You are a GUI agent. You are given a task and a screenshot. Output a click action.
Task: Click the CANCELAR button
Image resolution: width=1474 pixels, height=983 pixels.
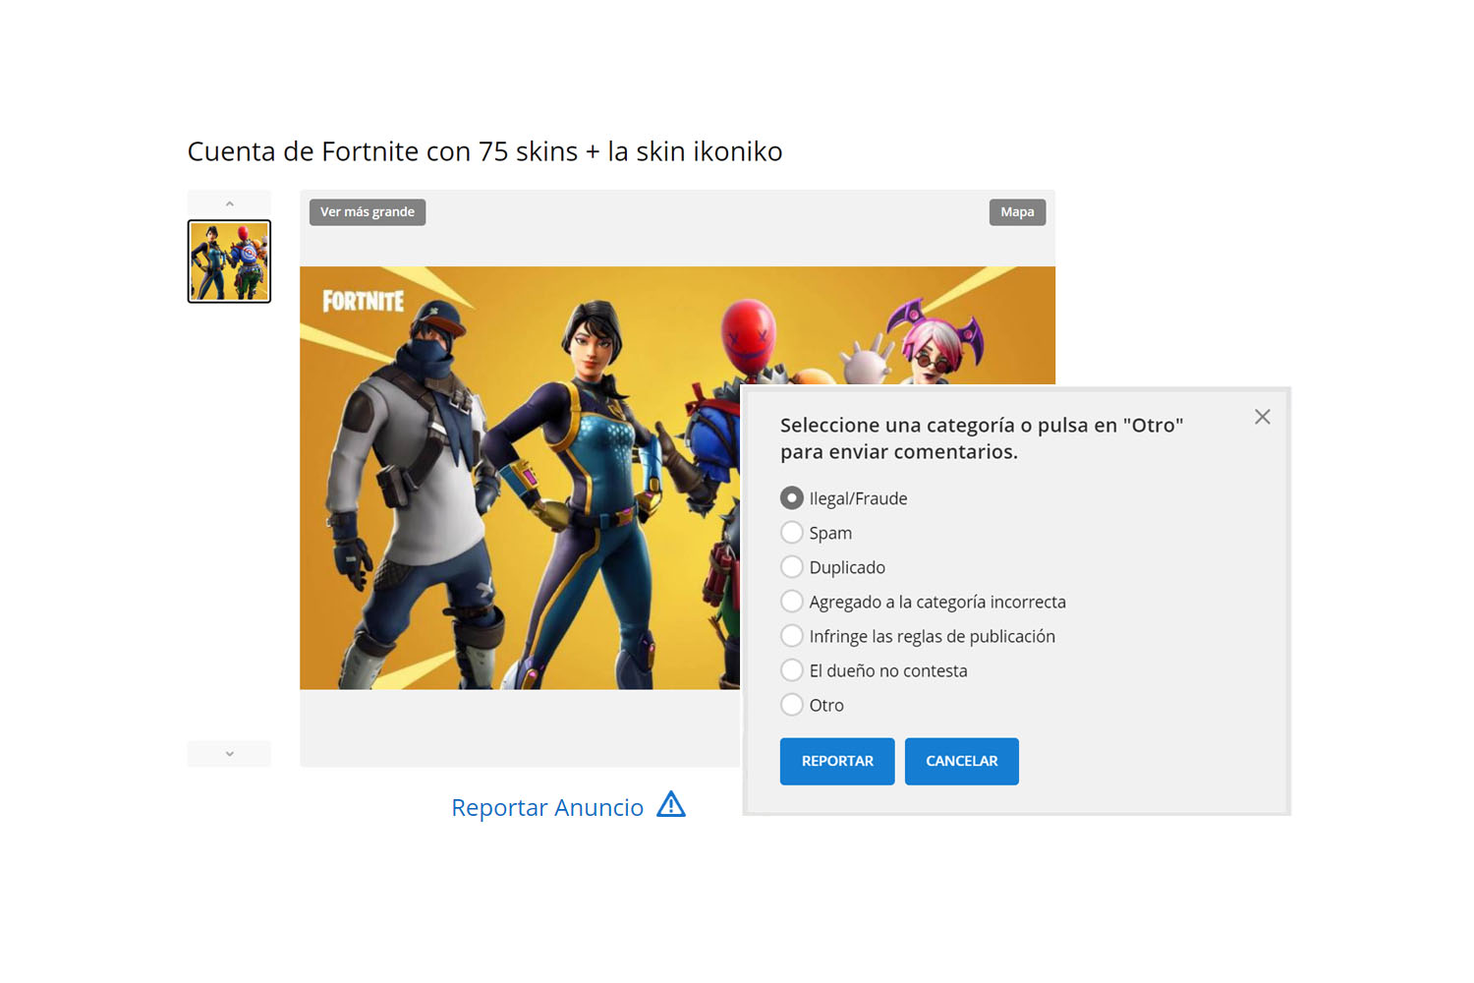point(961,761)
